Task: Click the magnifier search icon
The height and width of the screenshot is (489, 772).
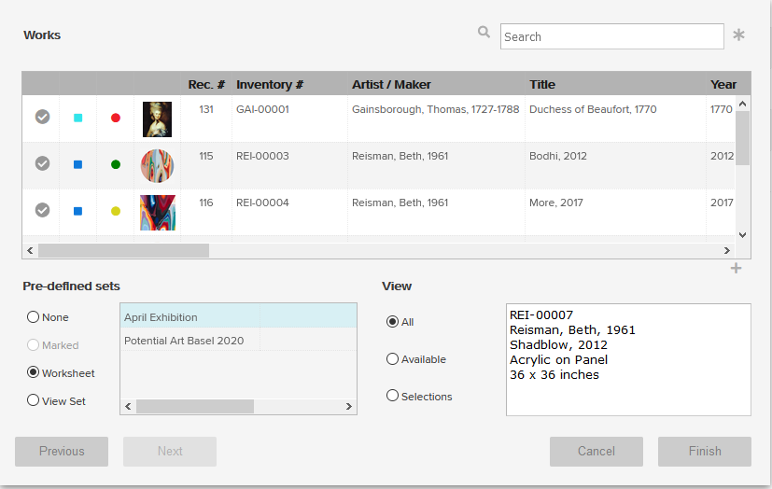Action: click(x=484, y=33)
